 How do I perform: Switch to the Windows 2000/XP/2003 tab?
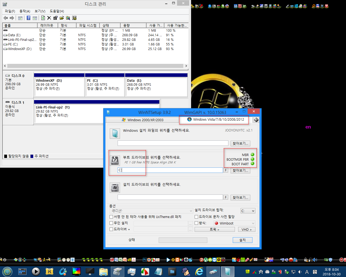click(x=142, y=120)
